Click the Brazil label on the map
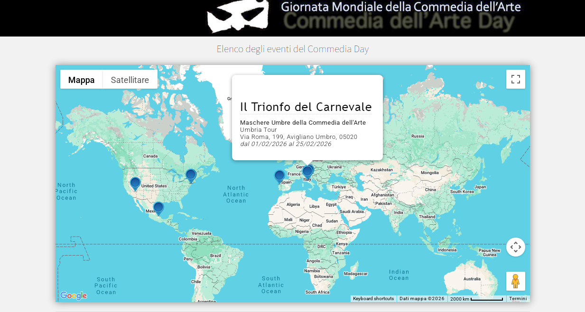Viewport: 585px width, 312px height. tap(215, 256)
